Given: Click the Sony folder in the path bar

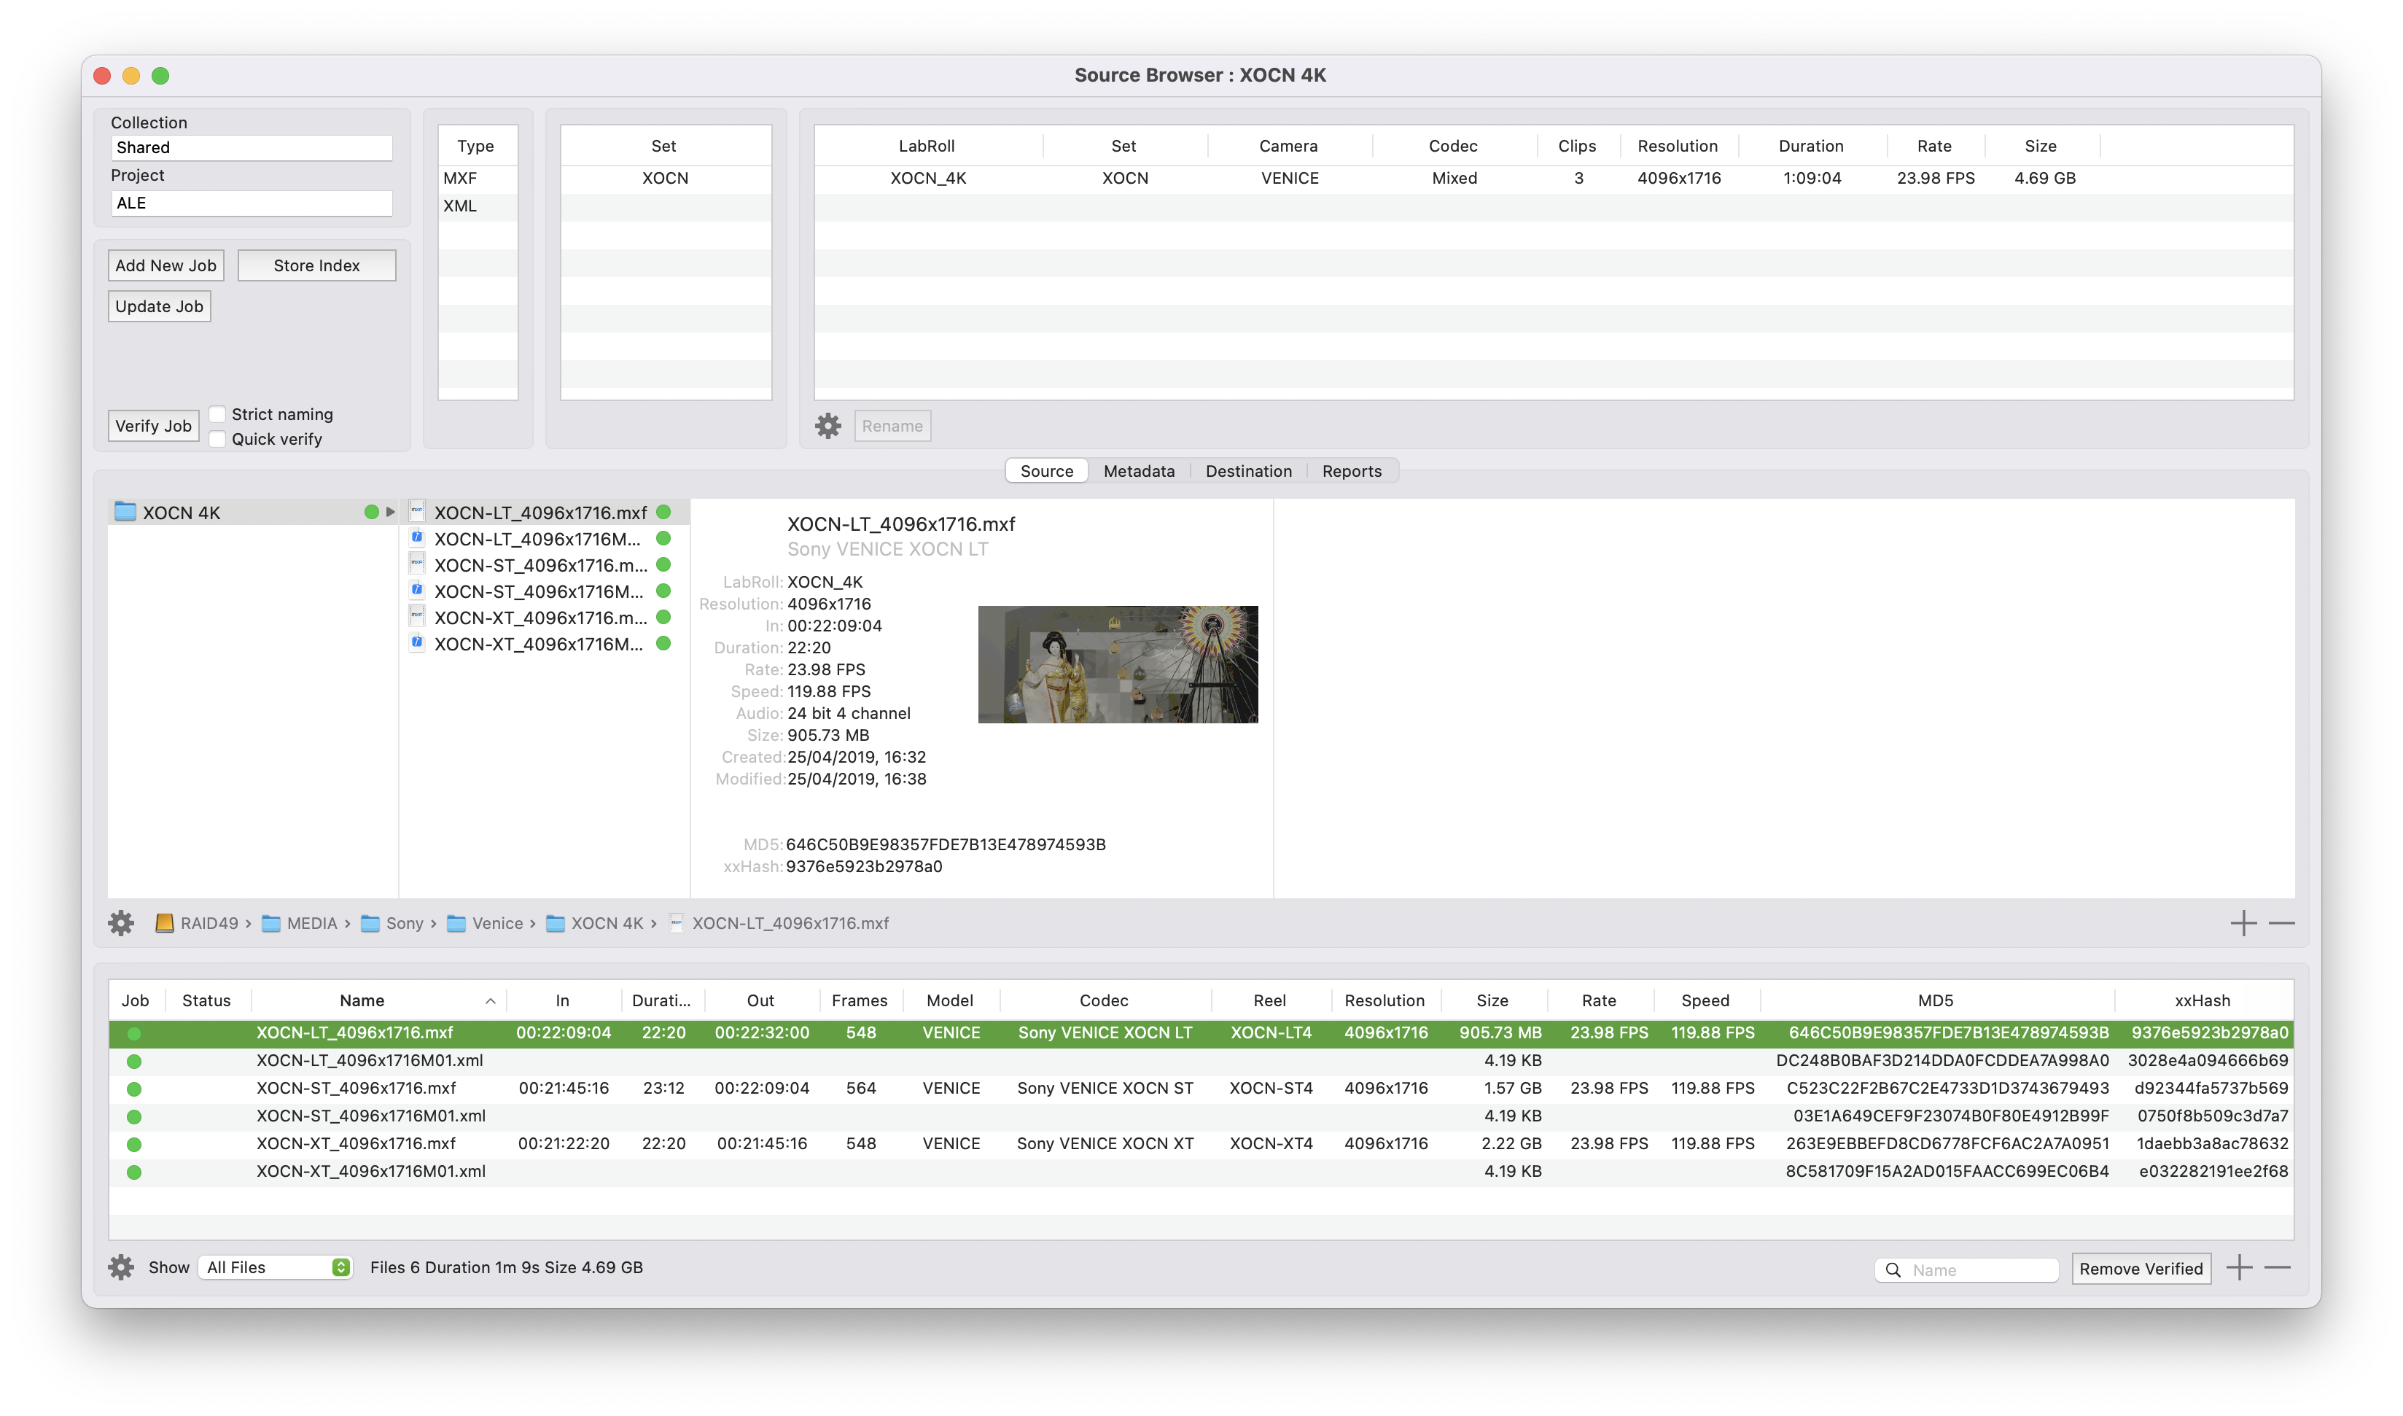Looking at the screenshot, I should coord(392,922).
